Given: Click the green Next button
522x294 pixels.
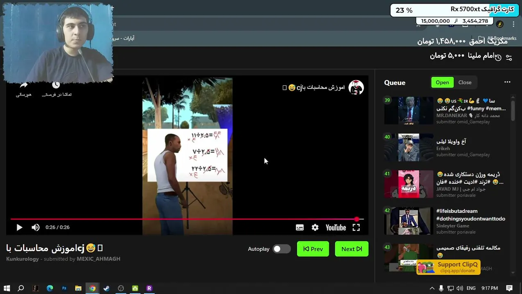Looking at the screenshot, I should 351,249.
